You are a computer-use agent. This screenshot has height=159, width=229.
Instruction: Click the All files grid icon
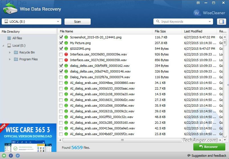click(x=9, y=38)
